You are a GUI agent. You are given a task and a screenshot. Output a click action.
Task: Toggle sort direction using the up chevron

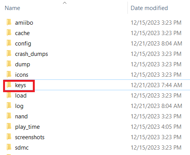tap(64, 3)
